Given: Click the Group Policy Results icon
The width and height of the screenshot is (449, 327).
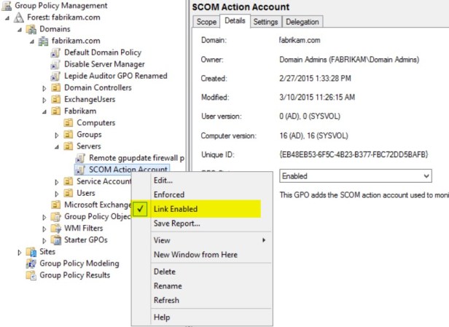Looking at the screenshot, I should tap(31, 275).
